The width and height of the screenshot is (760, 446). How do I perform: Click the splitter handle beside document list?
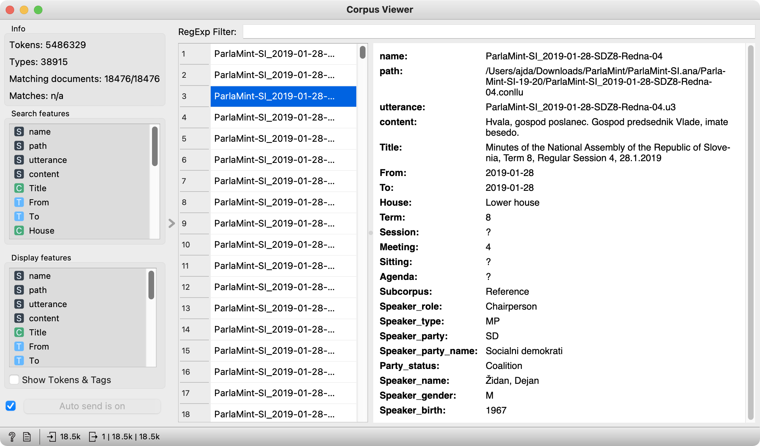pos(370,233)
